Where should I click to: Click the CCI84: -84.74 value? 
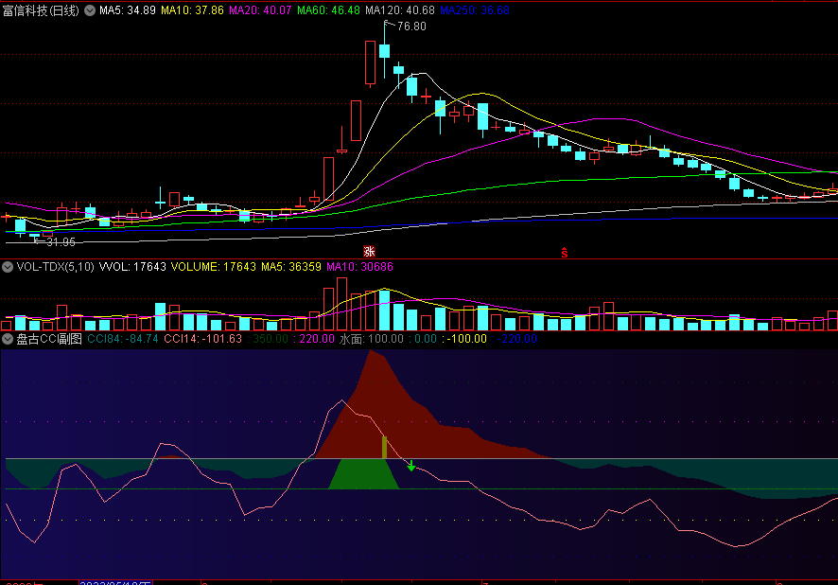tap(122, 339)
